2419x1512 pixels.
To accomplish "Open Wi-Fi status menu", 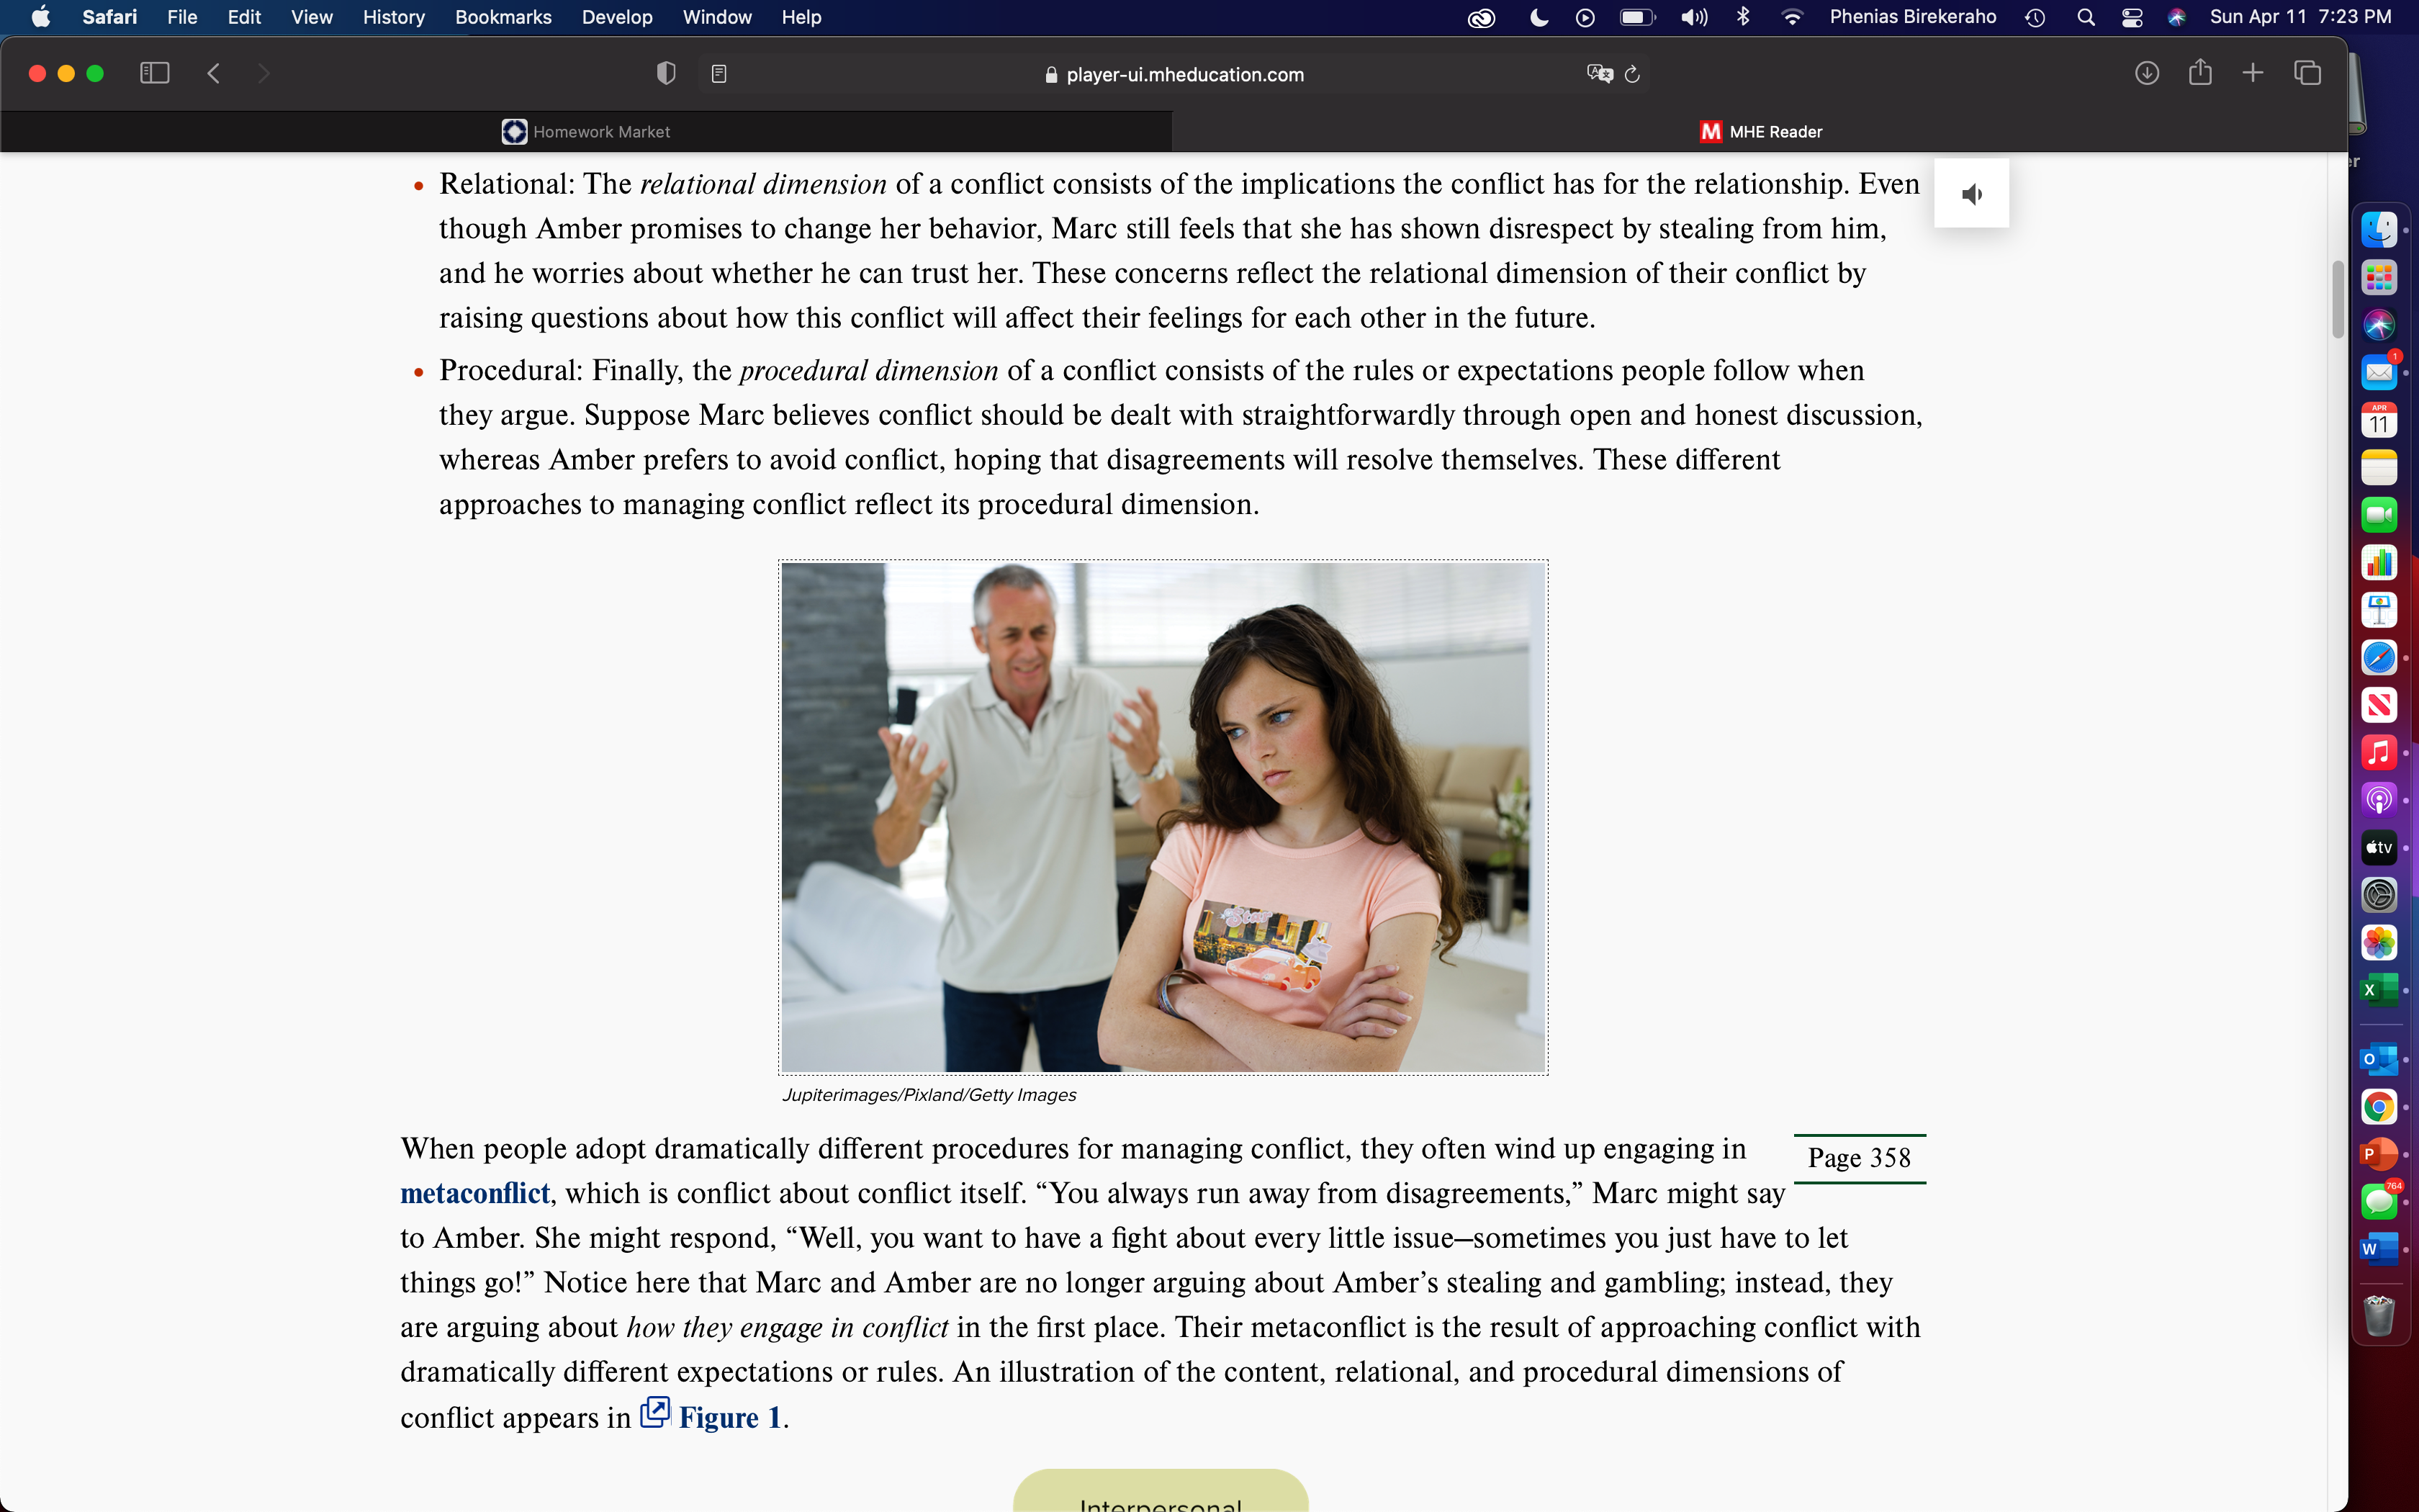I will [x=1792, y=17].
